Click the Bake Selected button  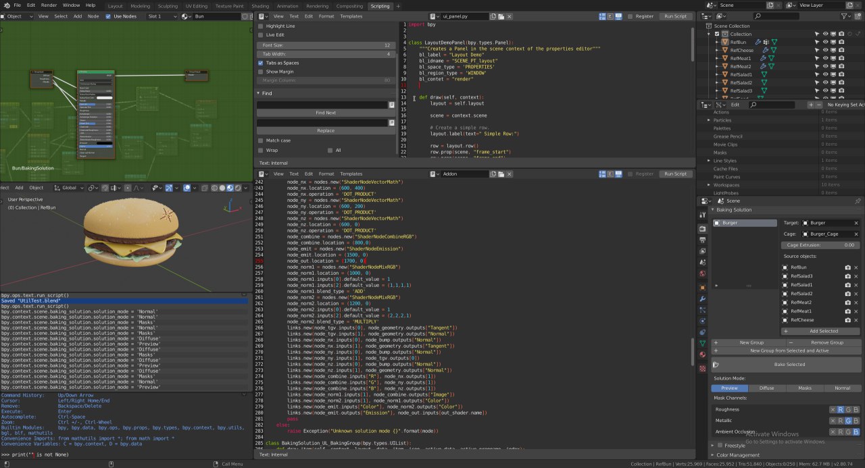(x=787, y=365)
